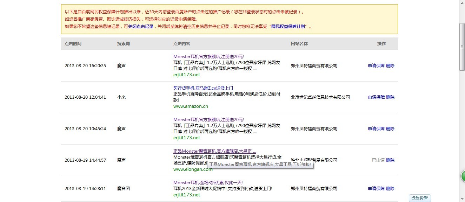Click 申请保障 for the 10:45:24 record
Viewport: 465px width, 202px height.
376,129
